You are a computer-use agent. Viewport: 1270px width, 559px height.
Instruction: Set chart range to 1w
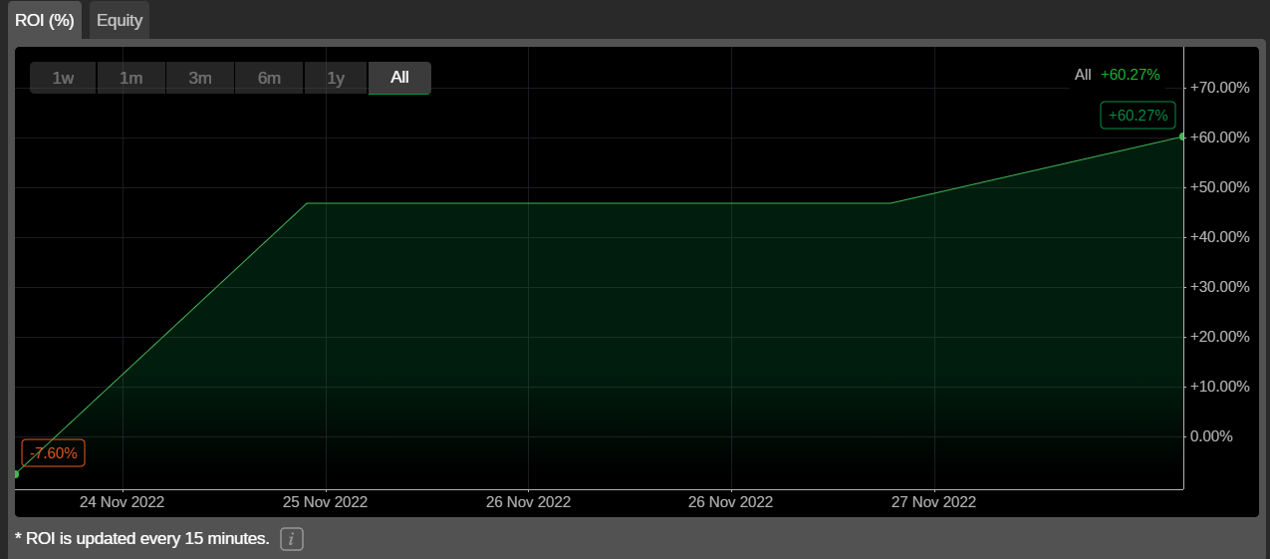coord(63,78)
